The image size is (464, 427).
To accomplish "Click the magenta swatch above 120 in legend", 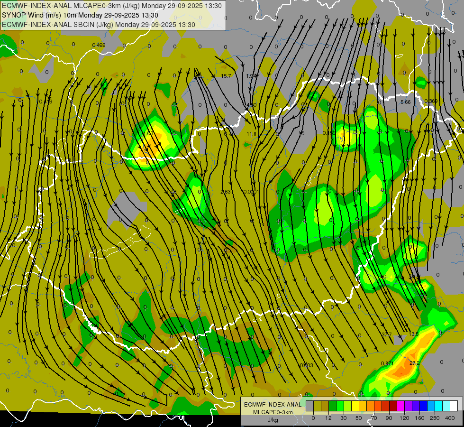I will tap(400, 406).
